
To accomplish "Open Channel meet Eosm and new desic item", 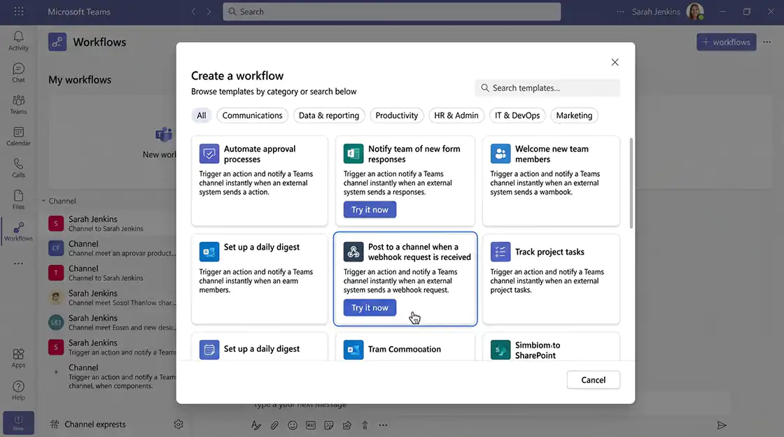I will click(112, 322).
